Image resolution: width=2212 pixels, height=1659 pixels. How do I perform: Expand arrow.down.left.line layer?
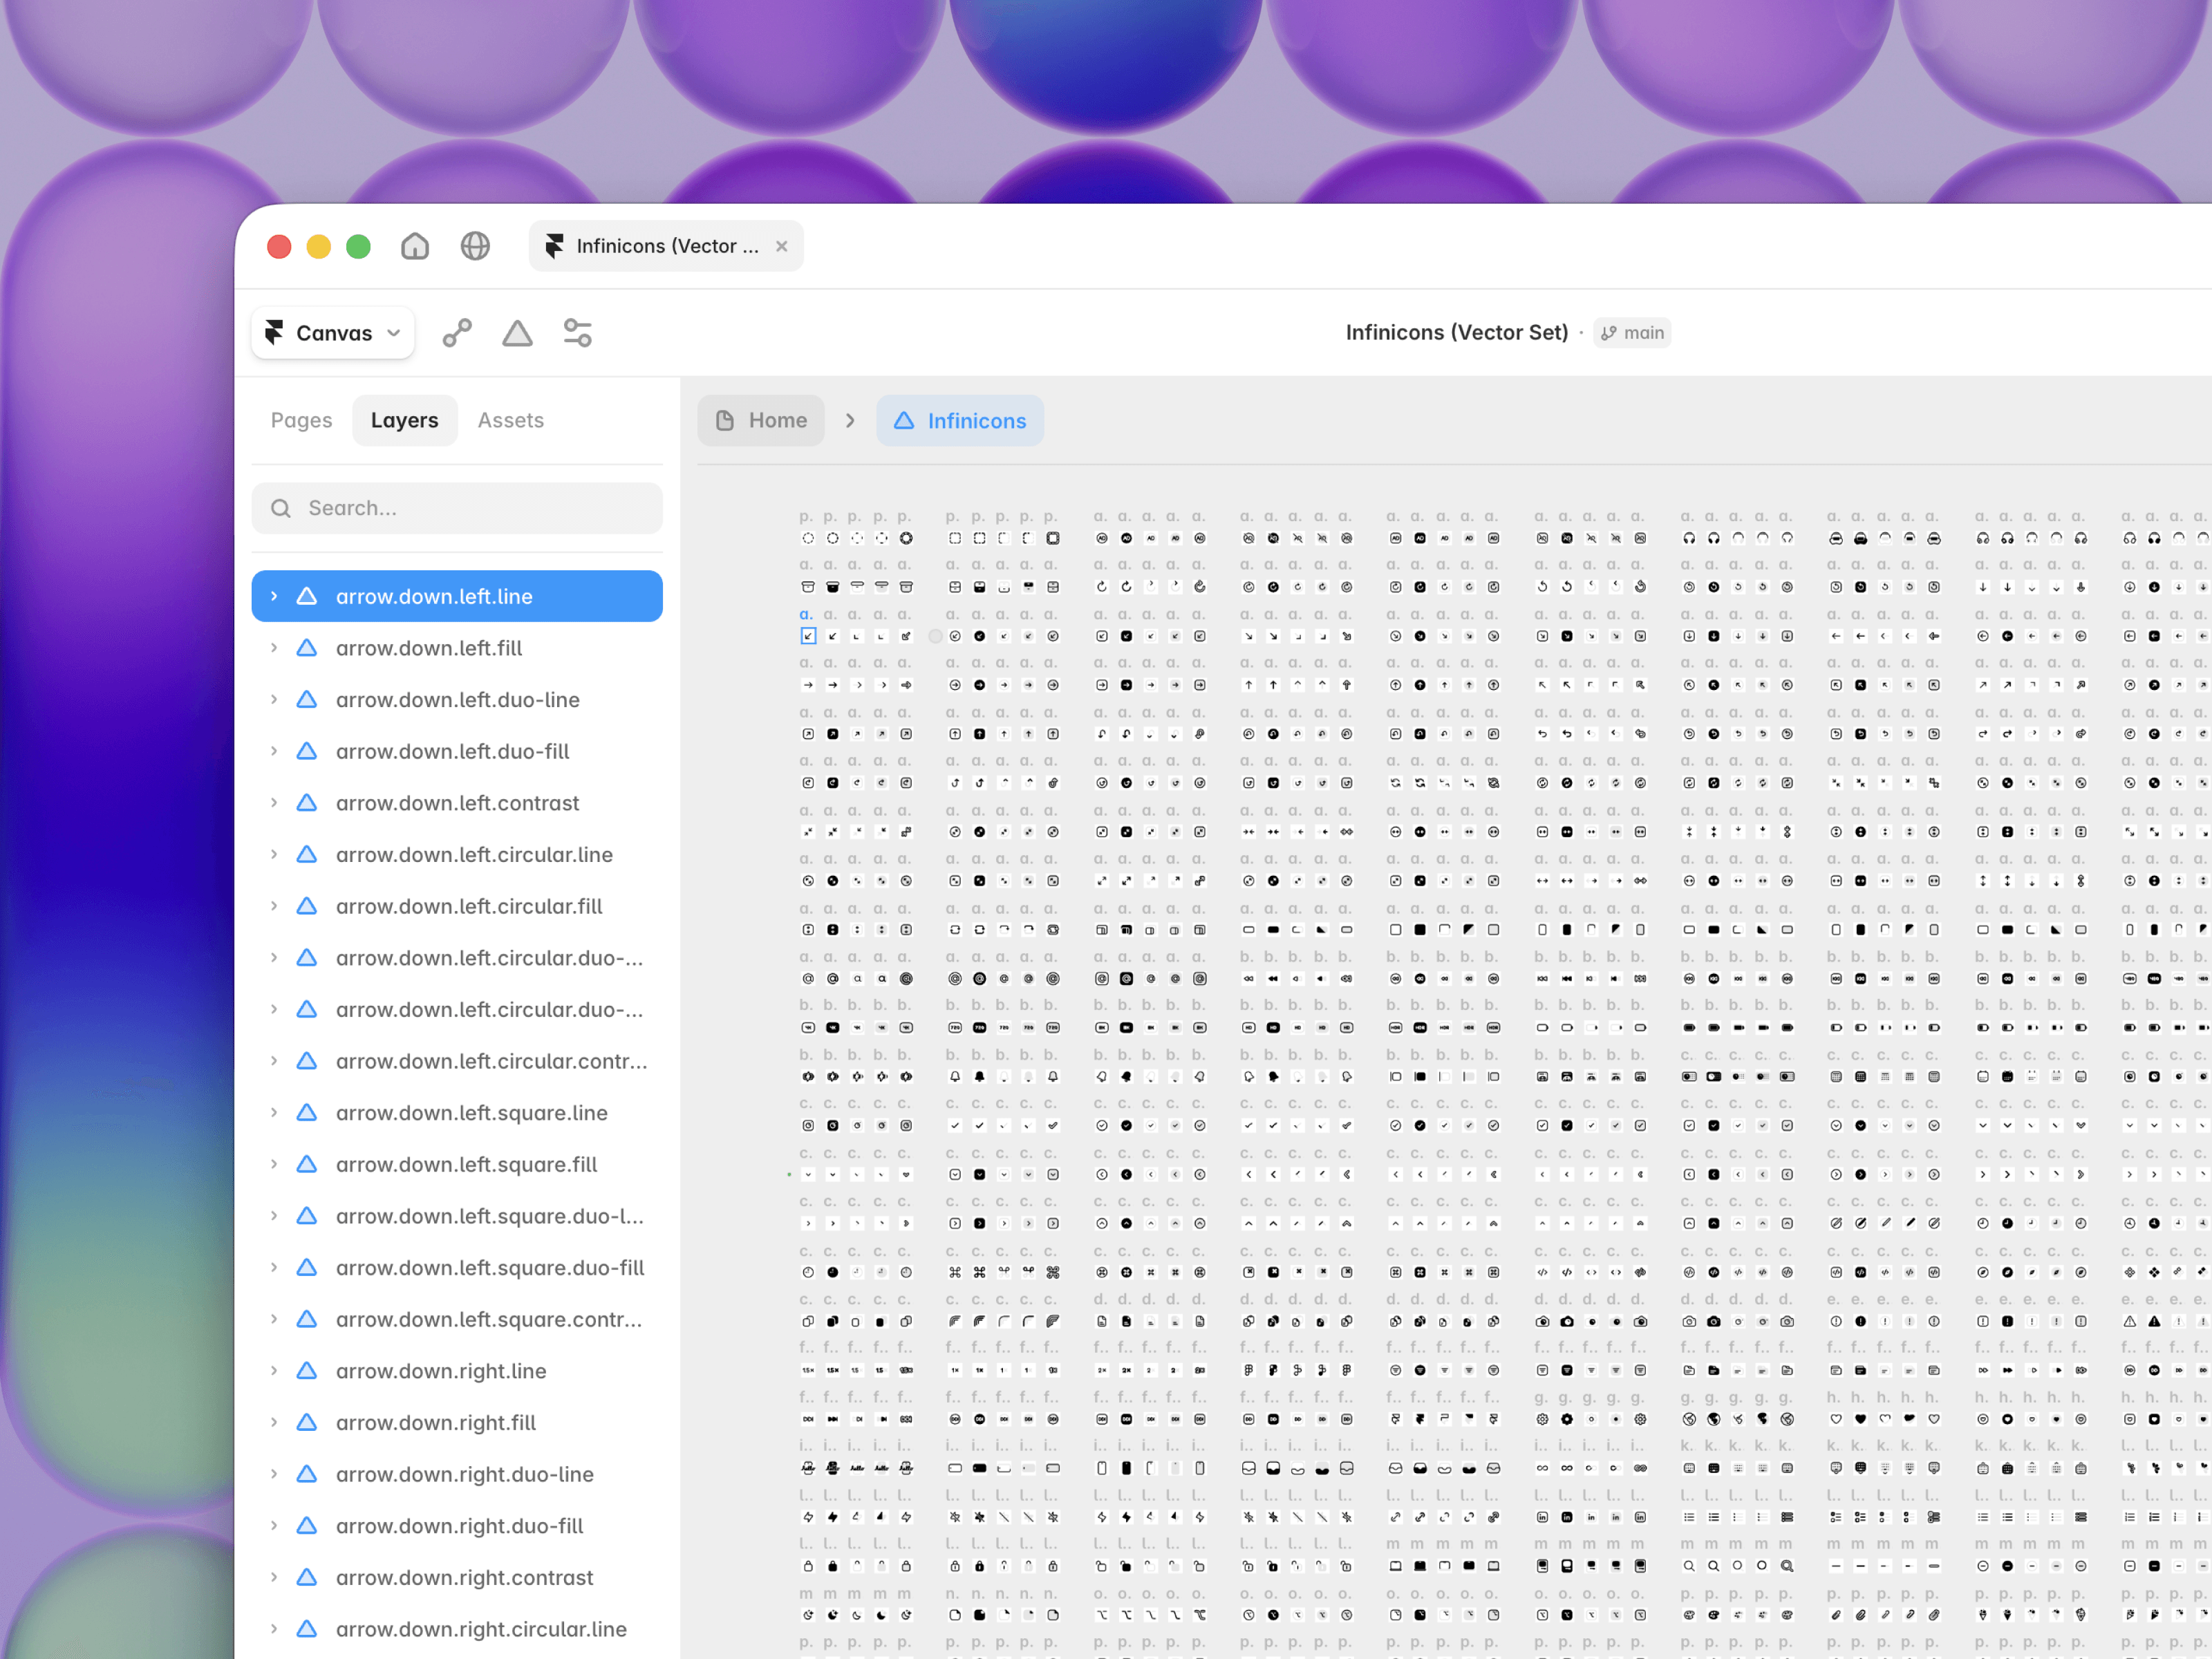pos(274,596)
